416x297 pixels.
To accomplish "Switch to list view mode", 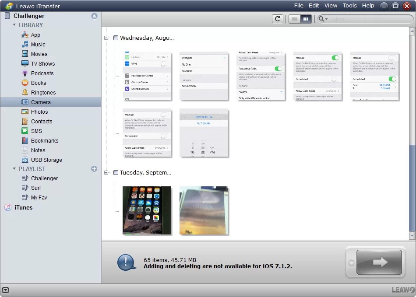I will [x=295, y=19].
